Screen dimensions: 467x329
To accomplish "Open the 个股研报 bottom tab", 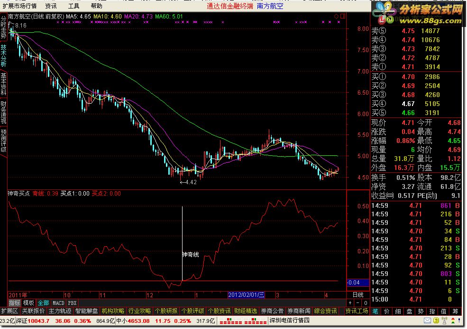I will [x=166, y=311].
